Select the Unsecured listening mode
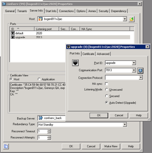152x153 pixels. 107,89
